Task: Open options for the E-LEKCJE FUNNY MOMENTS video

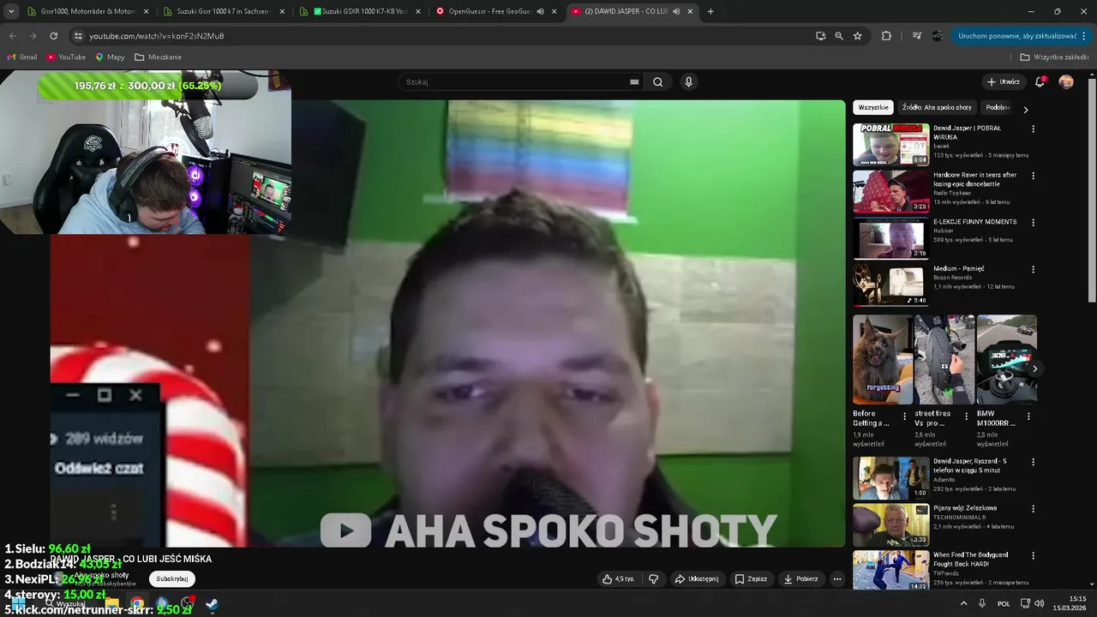Action: [1033, 223]
